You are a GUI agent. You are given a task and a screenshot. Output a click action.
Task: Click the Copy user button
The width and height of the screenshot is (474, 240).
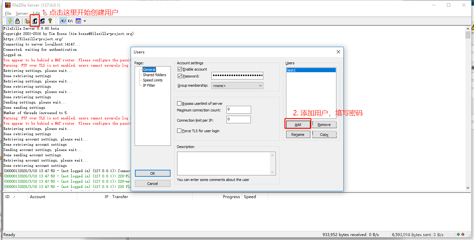pyautogui.click(x=324, y=135)
